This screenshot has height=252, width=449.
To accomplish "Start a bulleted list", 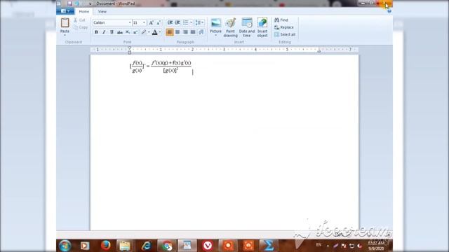I will [x=185, y=22].
